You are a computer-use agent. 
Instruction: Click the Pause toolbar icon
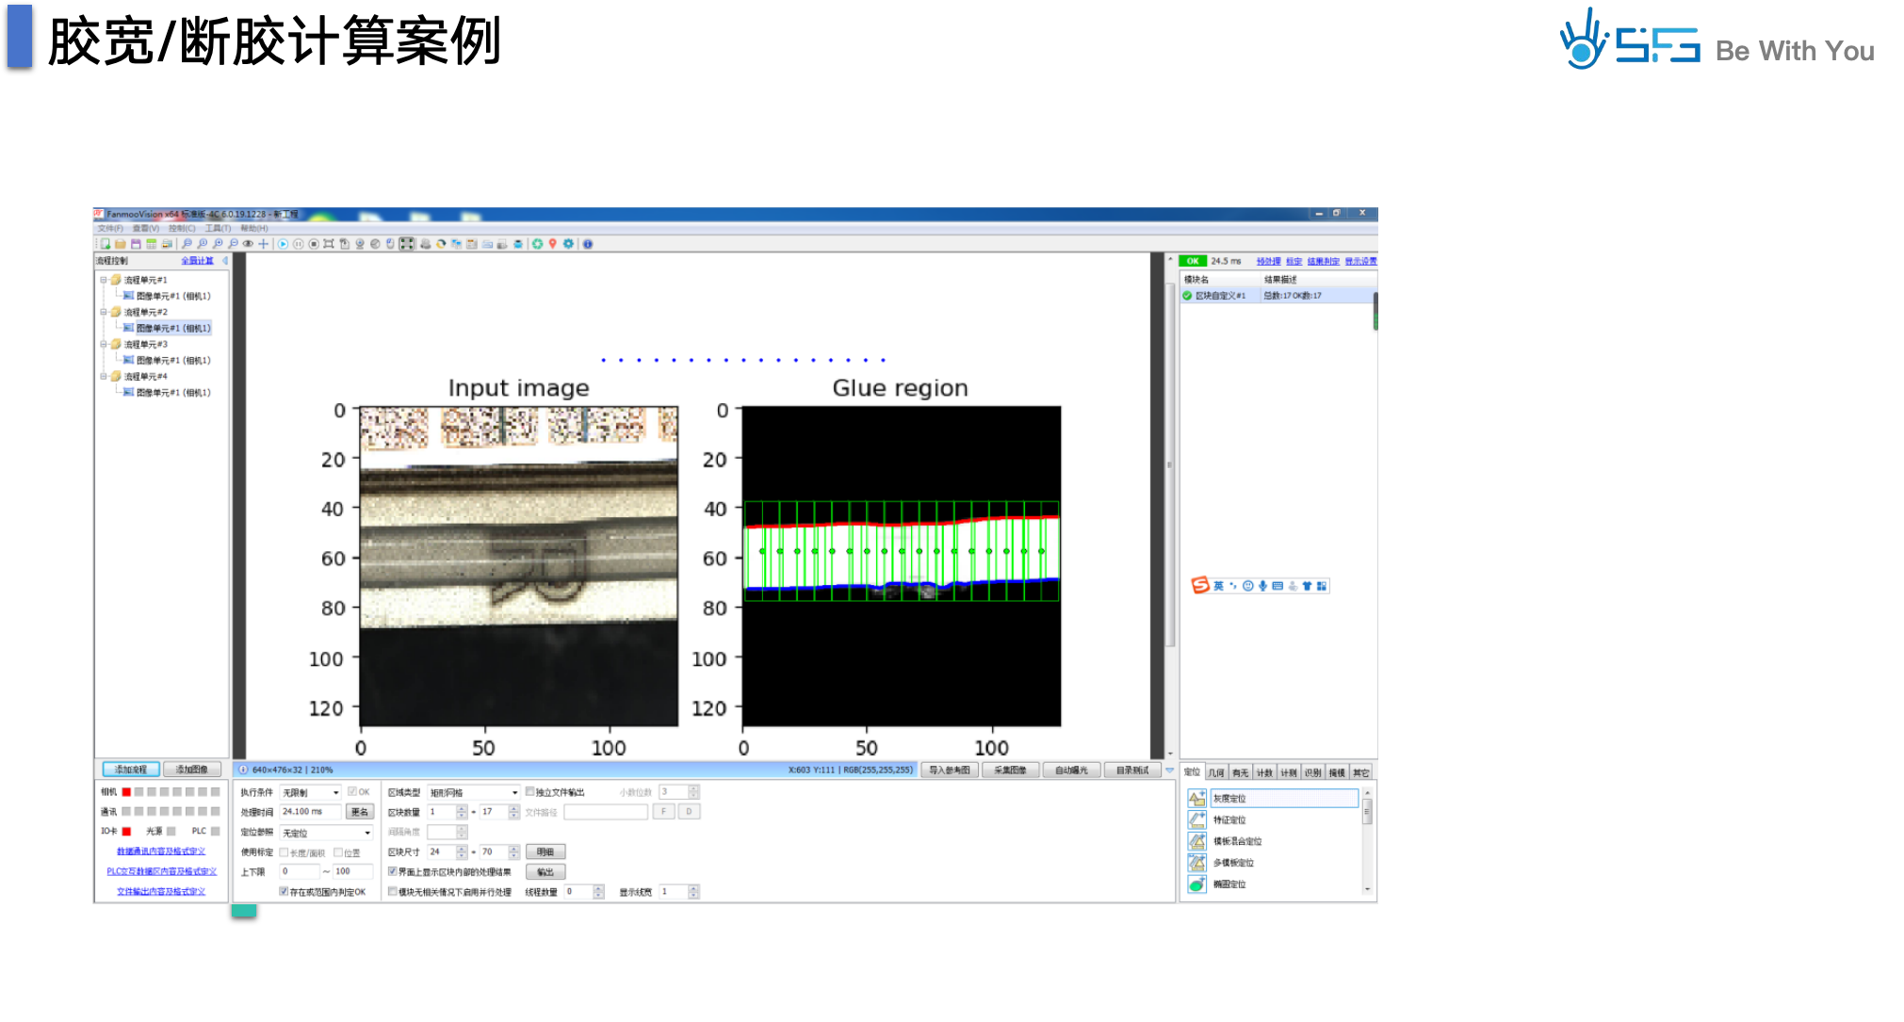(x=298, y=244)
